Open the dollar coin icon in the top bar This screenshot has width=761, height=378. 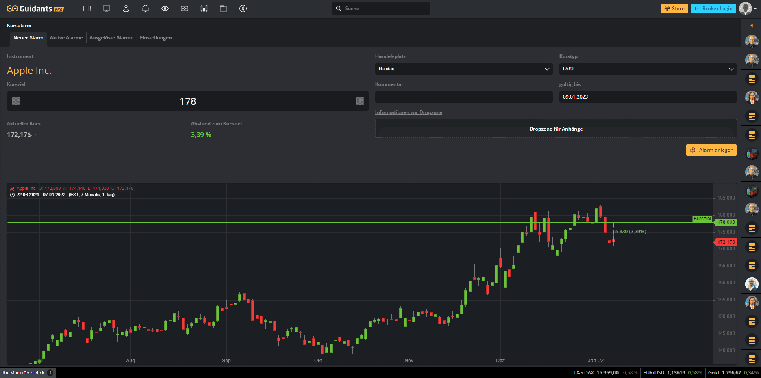point(243,9)
